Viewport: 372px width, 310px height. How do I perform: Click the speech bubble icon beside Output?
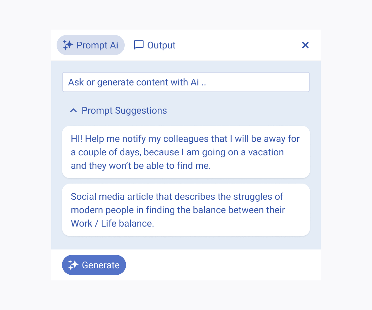[x=139, y=45]
